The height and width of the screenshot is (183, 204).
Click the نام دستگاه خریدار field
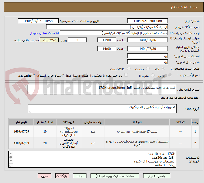point(107,27)
